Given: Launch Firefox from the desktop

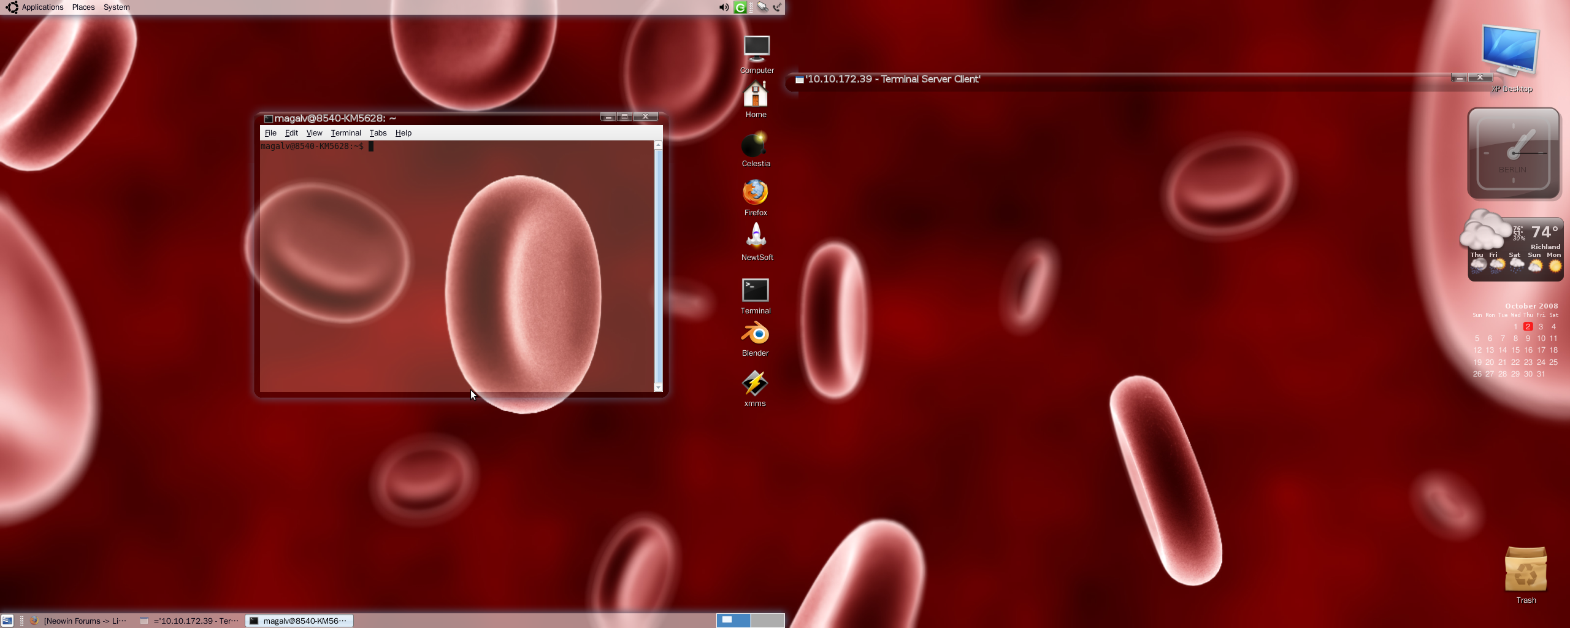Looking at the screenshot, I should [x=755, y=193].
